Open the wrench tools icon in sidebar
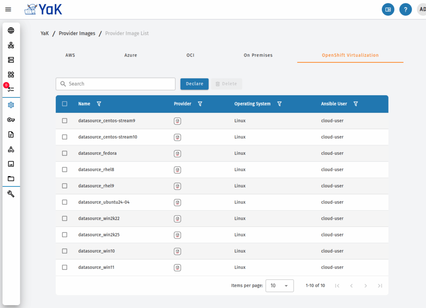The width and height of the screenshot is (426, 308). pyautogui.click(x=11, y=194)
